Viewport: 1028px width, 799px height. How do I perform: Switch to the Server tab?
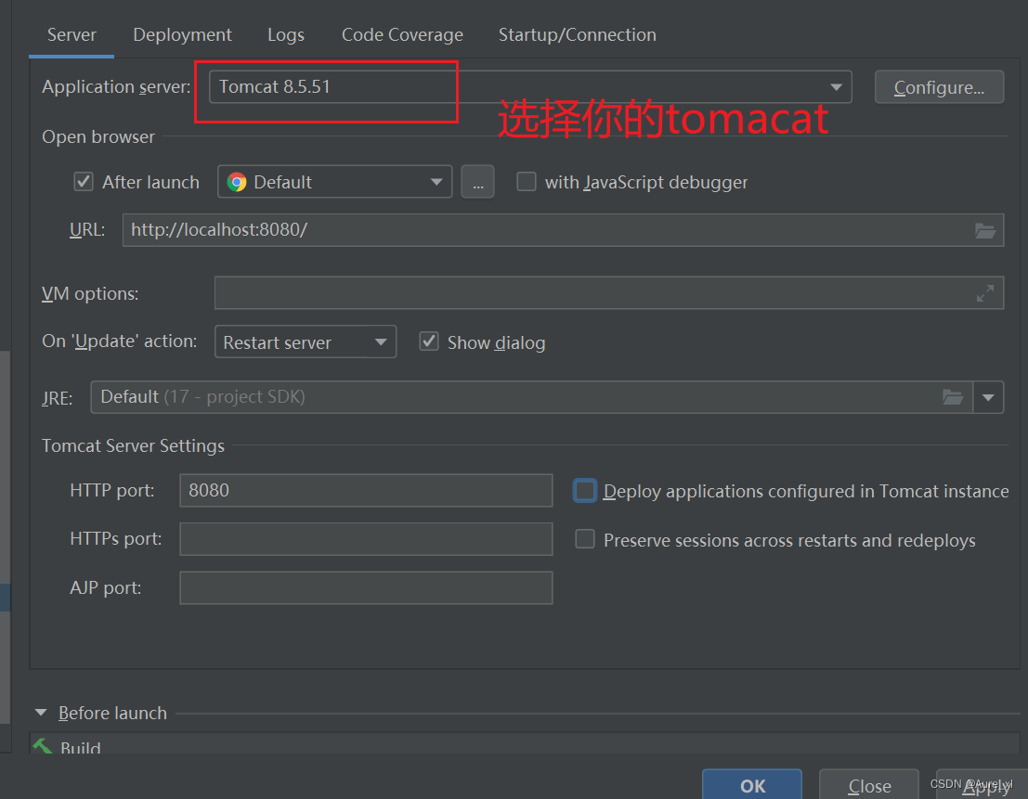[72, 34]
